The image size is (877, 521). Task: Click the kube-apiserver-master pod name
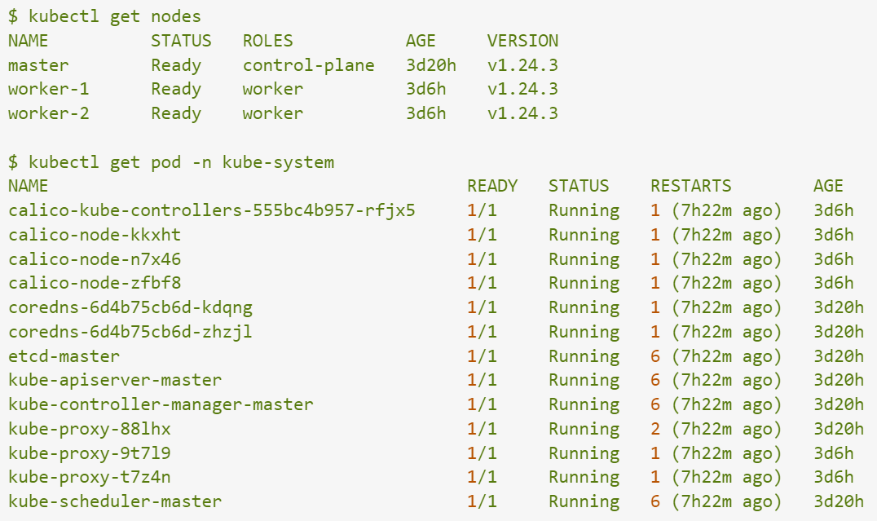(x=115, y=380)
